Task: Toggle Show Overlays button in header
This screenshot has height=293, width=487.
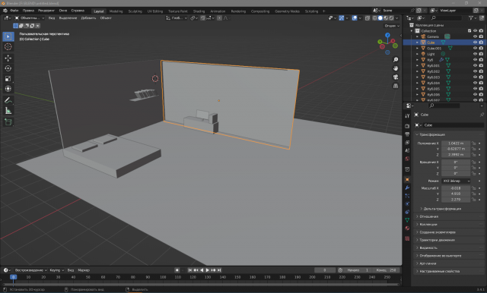Action: [355, 18]
